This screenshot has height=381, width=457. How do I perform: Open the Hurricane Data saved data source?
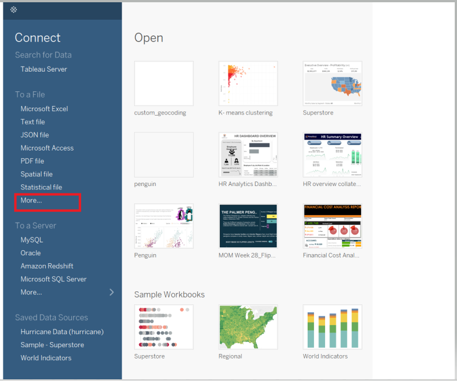point(62,332)
